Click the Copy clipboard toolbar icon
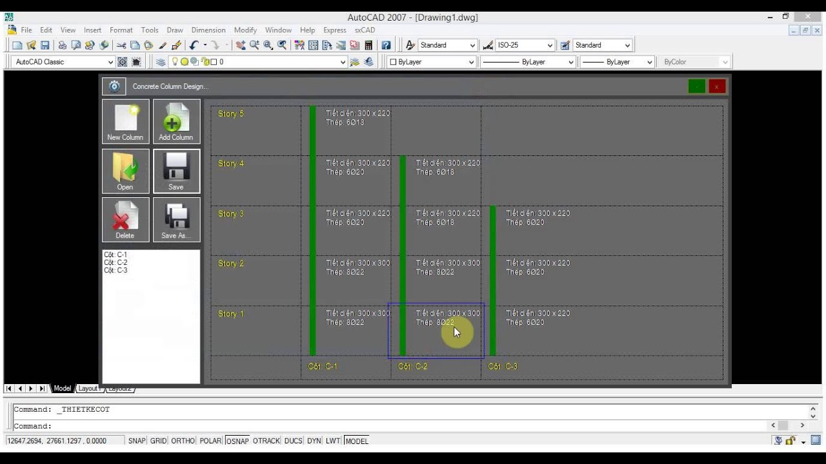Image resolution: width=826 pixels, height=464 pixels. [x=135, y=45]
